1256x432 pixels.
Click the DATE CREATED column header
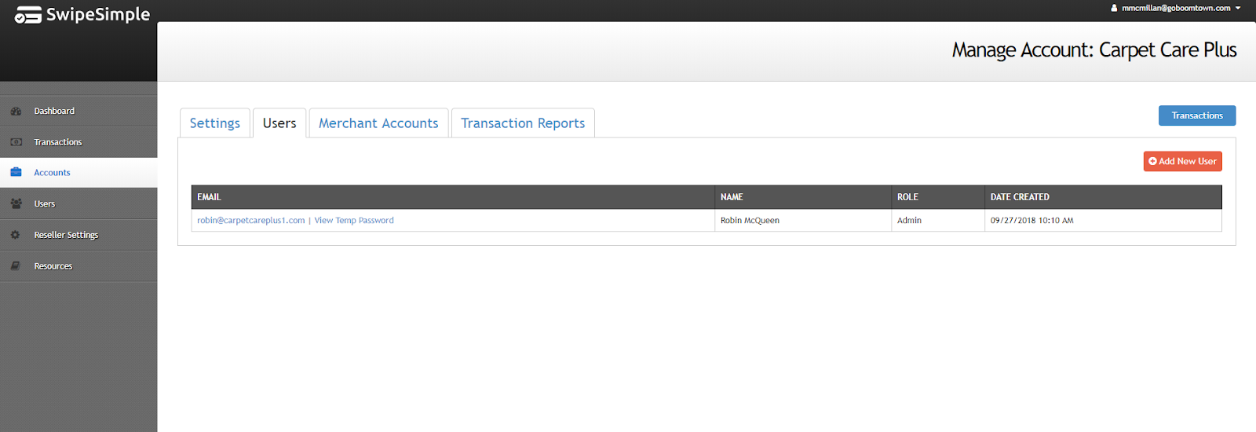click(1103, 197)
